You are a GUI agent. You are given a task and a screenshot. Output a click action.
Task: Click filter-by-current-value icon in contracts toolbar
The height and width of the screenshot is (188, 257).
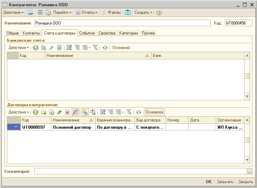pyautogui.click(x=103, y=112)
